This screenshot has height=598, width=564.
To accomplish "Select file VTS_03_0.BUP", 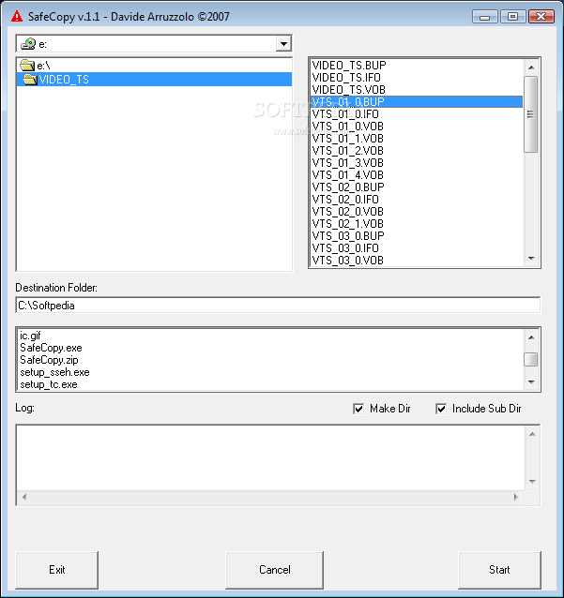I will [417, 236].
